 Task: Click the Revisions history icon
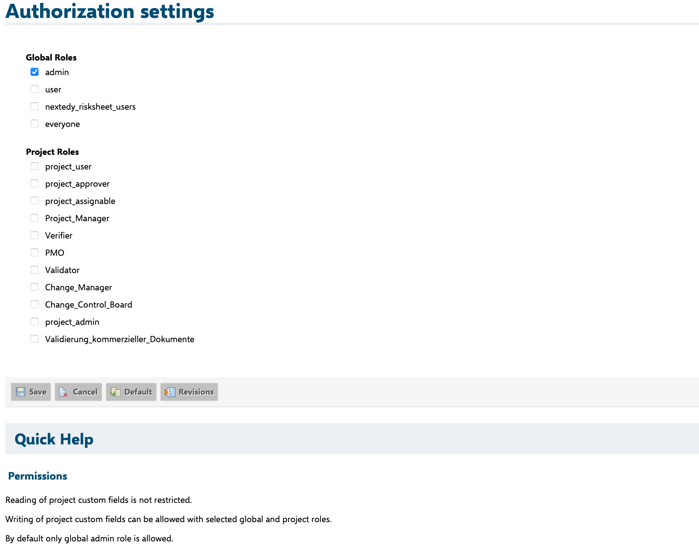(169, 392)
